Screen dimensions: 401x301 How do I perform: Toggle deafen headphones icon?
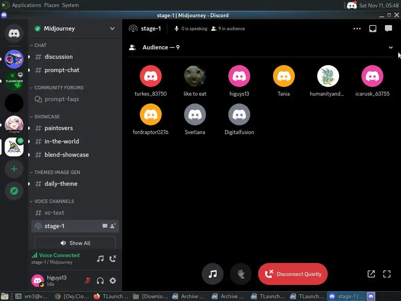(x=100, y=281)
